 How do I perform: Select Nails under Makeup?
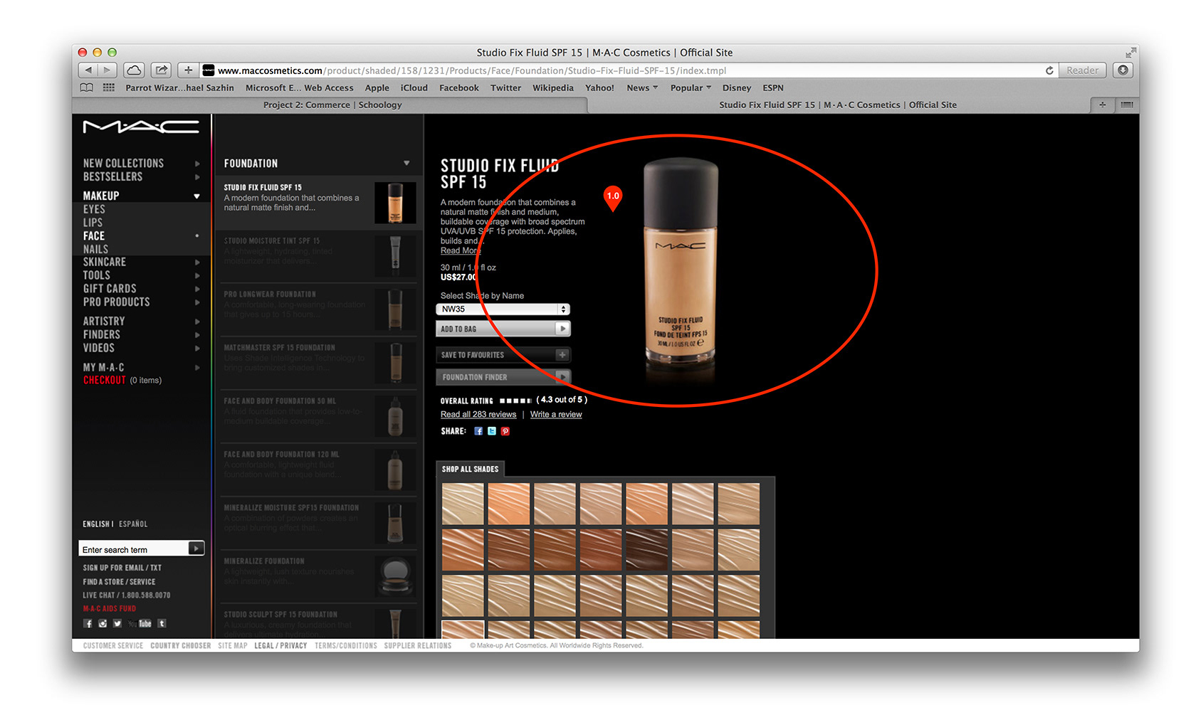(x=95, y=250)
